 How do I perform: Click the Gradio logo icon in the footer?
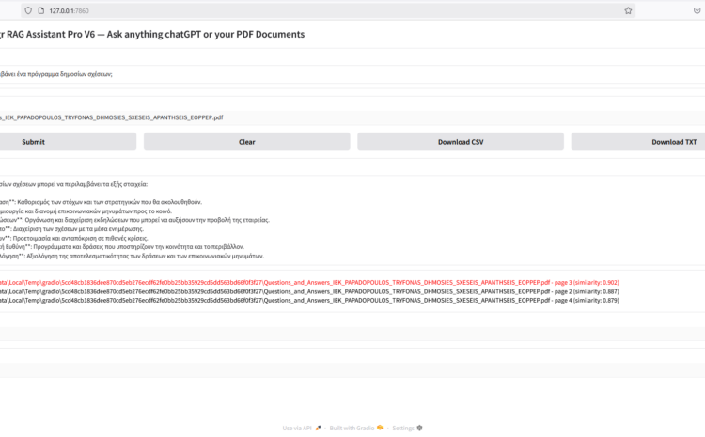380,428
